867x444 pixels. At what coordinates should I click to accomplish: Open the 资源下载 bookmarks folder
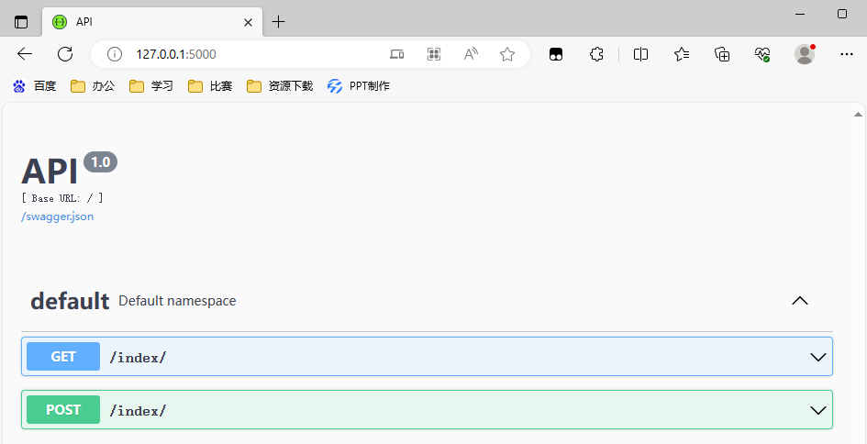point(280,86)
